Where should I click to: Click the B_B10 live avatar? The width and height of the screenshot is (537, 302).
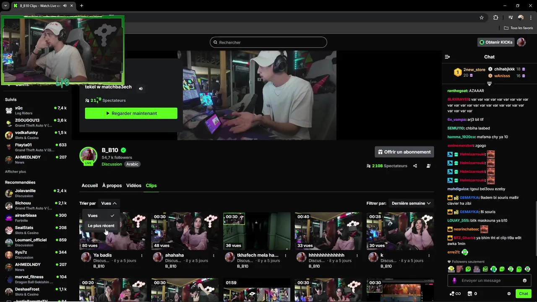pyautogui.click(x=89, y=156)
